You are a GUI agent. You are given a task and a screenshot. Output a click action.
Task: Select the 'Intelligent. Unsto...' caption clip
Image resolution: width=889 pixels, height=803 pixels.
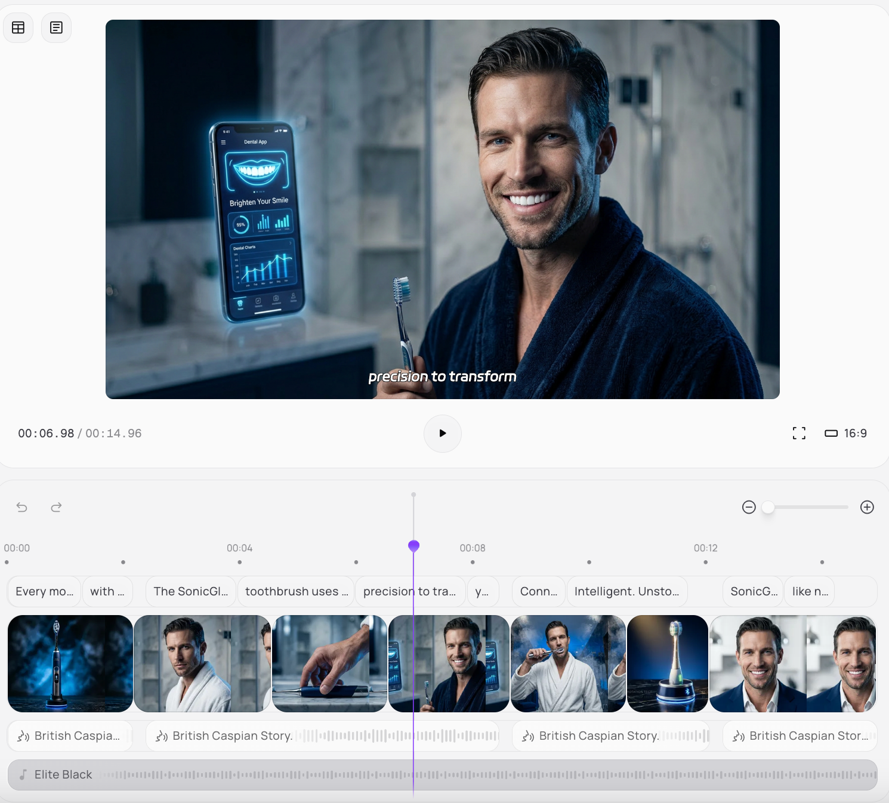(626, 591)
